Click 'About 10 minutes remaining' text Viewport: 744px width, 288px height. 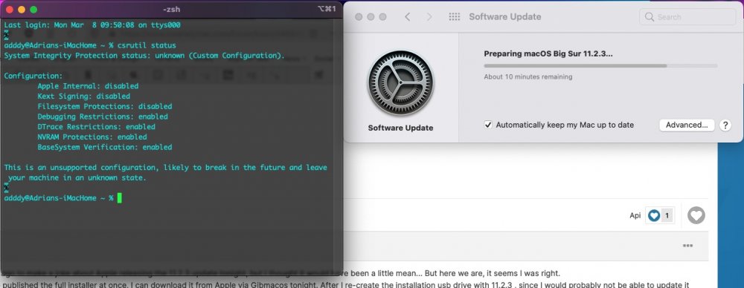point(528,76)
